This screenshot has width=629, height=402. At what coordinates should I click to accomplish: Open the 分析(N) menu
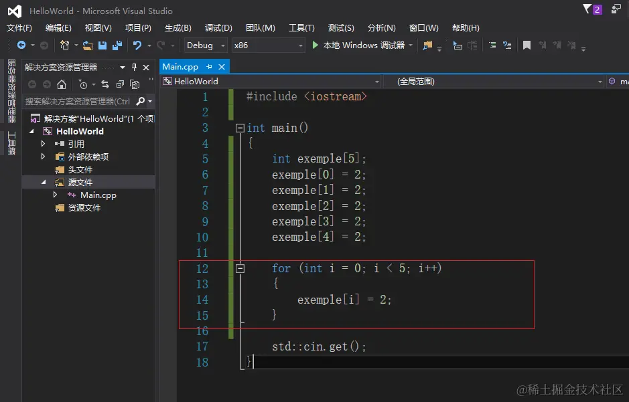pos(382,28)
